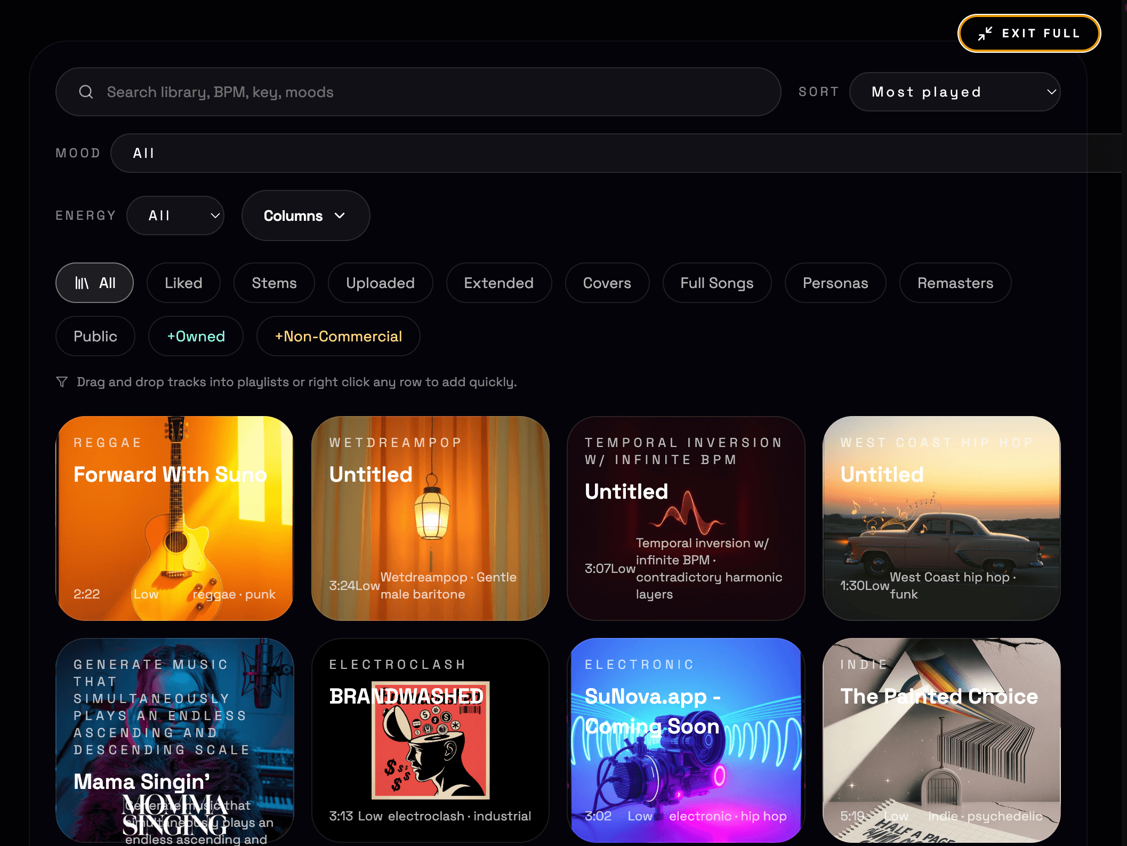1127x846 pixels.
Task: Click the library icon in All chip
Action: click(82, 283)
